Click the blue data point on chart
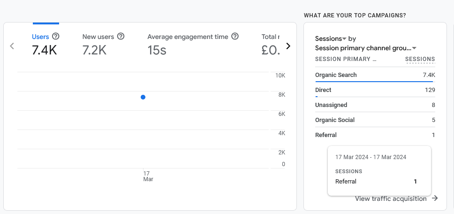454x214 pixels. click(x=143, y=97)
